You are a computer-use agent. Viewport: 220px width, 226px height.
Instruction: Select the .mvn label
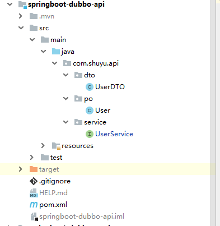46,16
